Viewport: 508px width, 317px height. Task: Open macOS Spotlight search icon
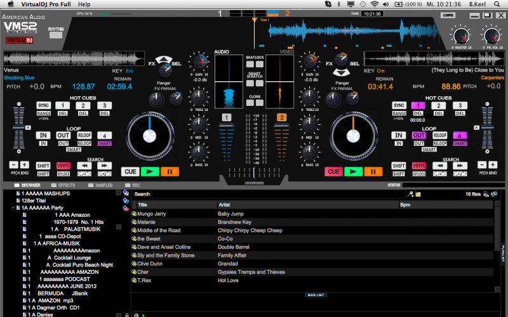pos(497,4)
